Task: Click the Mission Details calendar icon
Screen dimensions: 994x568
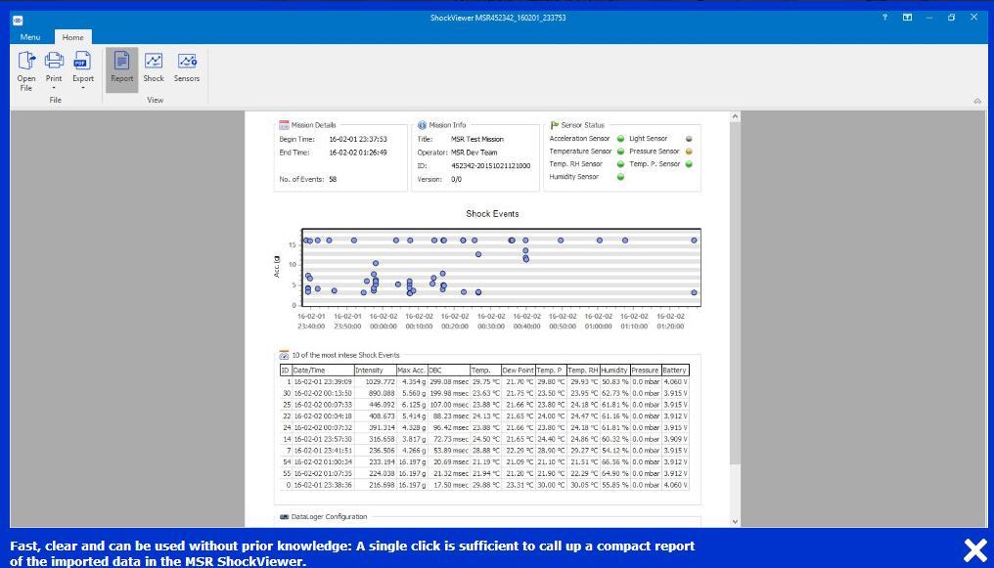Action: pos(284,125)
